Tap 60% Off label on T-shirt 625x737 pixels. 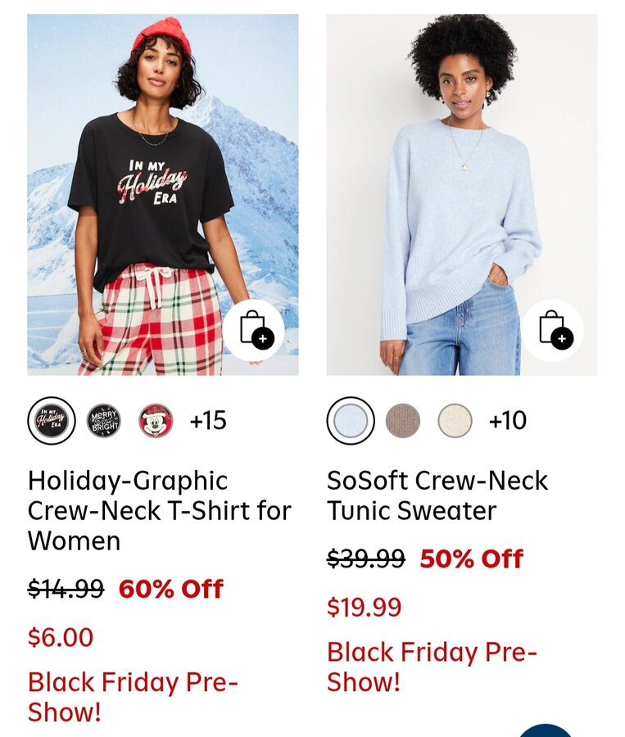tap(170, 589)
